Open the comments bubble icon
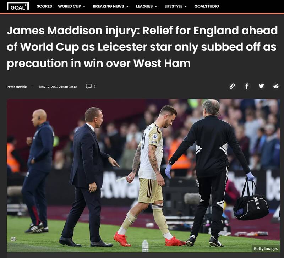This screenshot has width=284, height=258. click(x=88, y=86)
